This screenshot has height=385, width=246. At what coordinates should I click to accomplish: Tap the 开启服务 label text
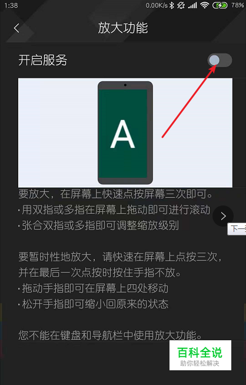click(43, 61)
